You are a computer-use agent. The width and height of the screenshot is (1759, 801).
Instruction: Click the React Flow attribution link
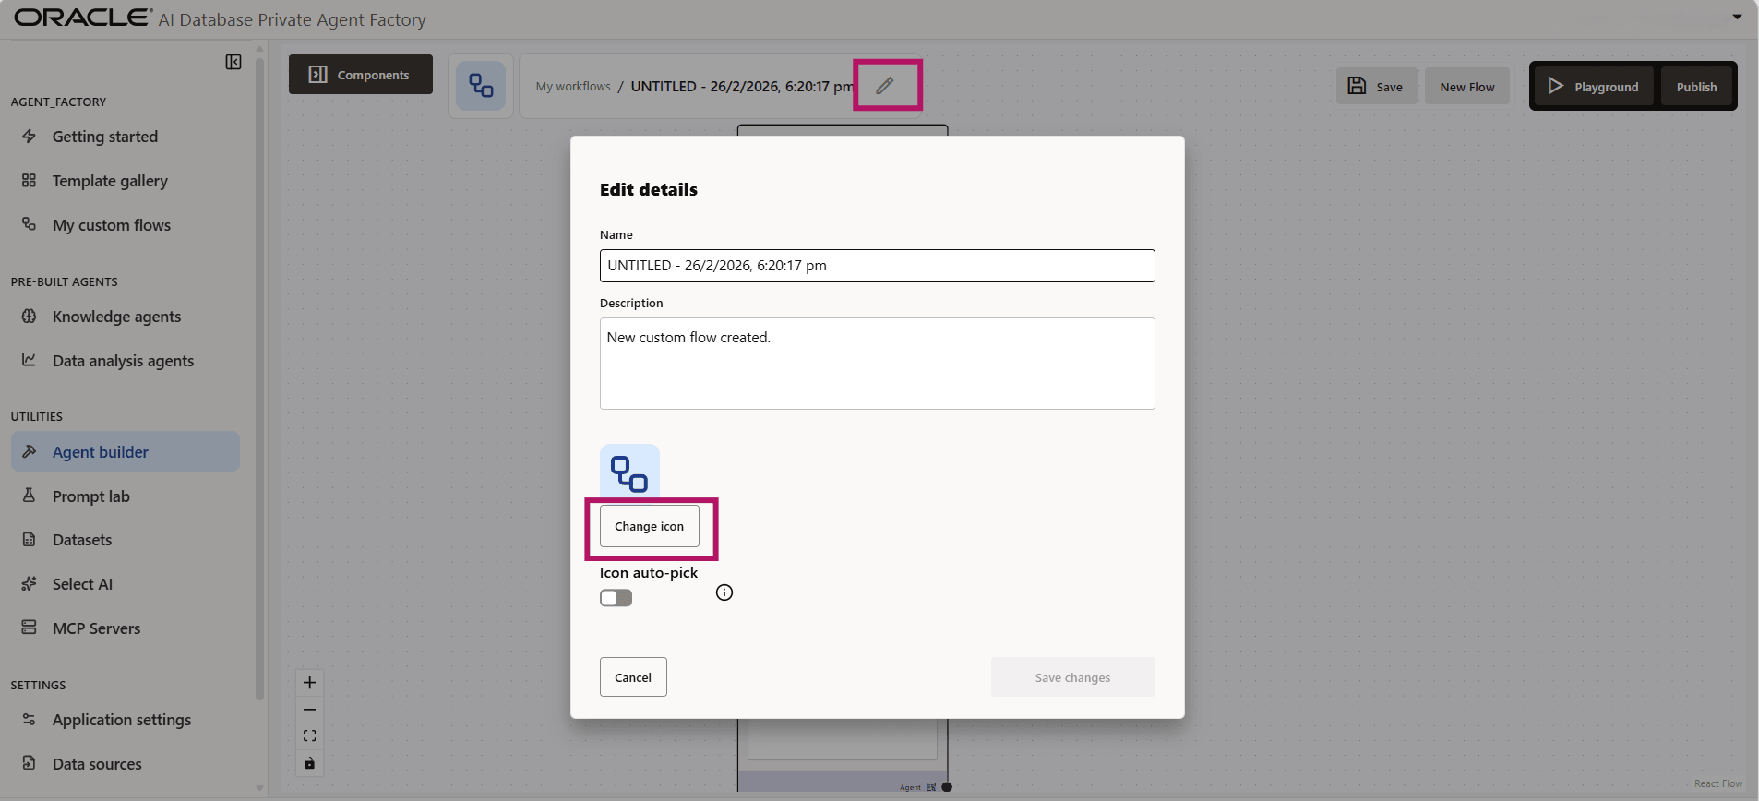pos(1718,783)
